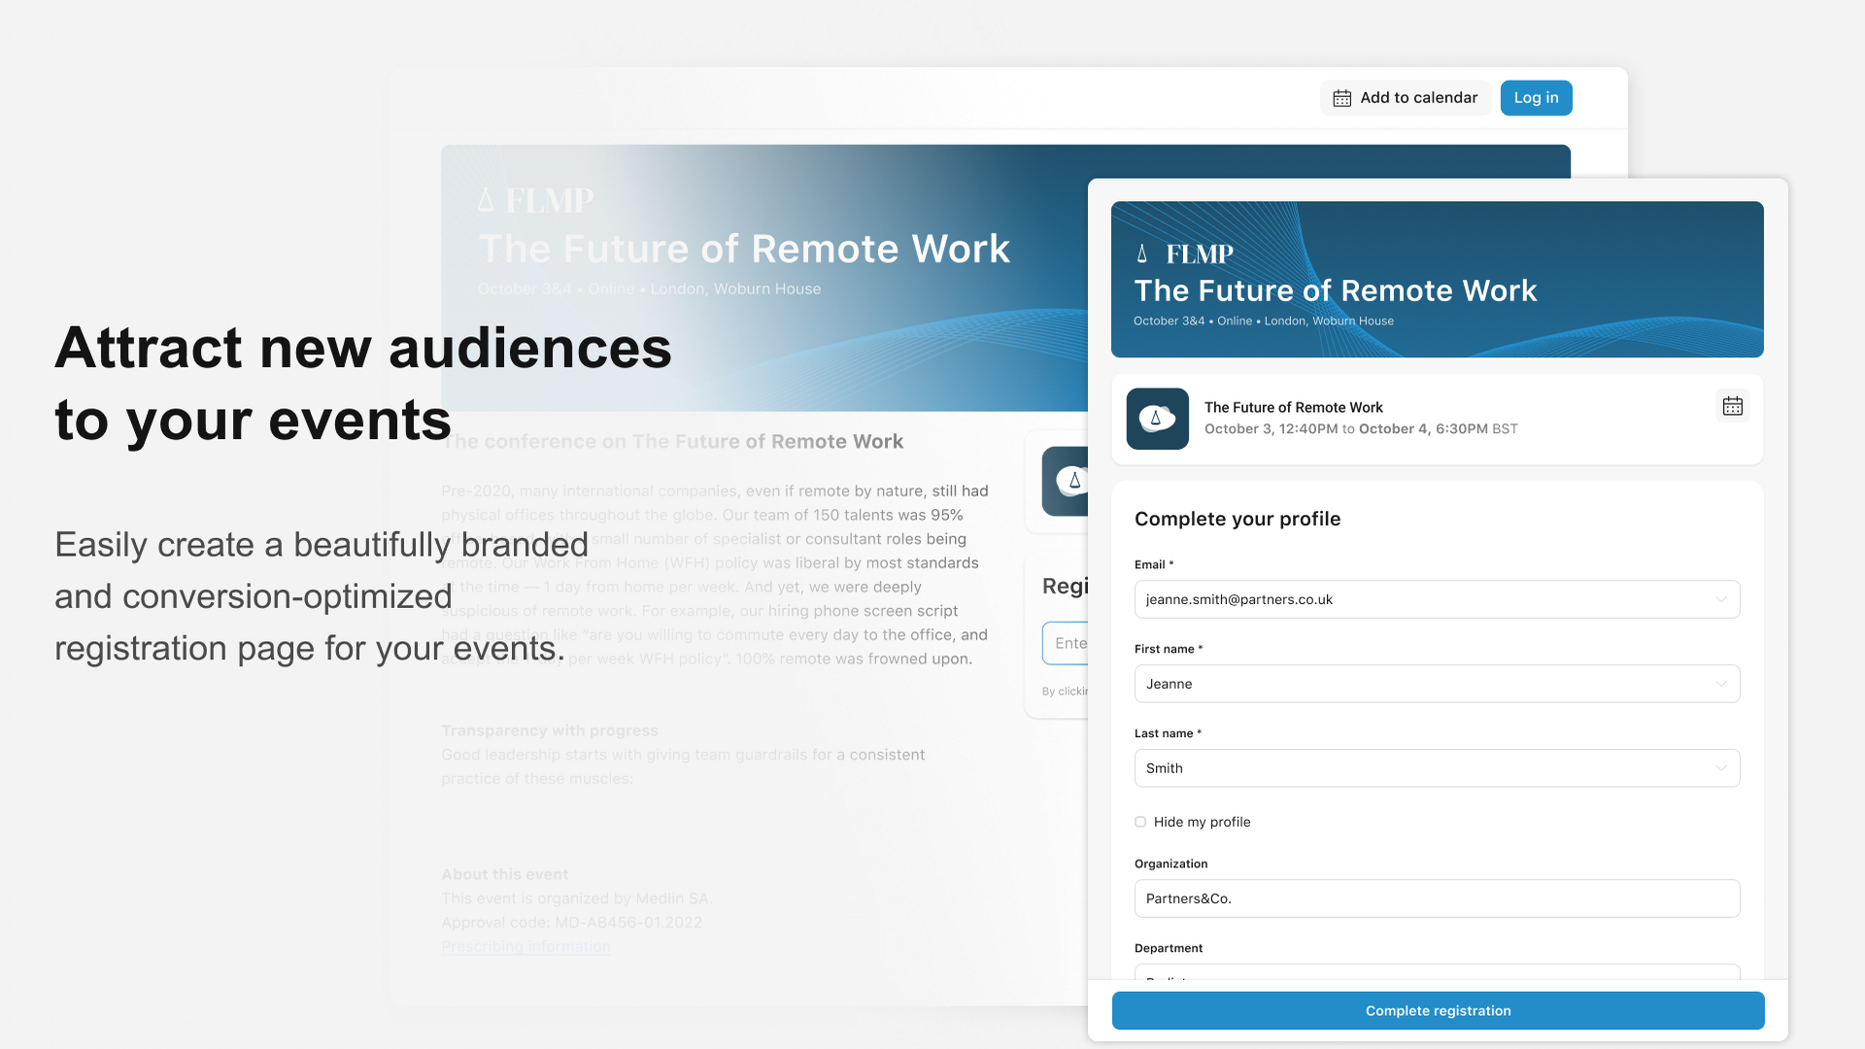
Task: Open the Email field dropdown
Action: click(1720, 599)
